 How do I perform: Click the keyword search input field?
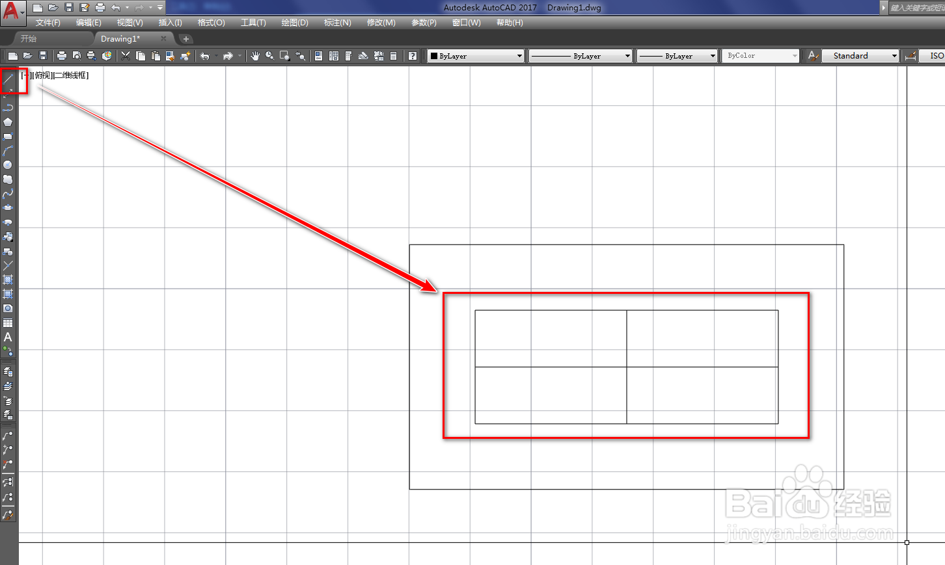tap(917, 8)
